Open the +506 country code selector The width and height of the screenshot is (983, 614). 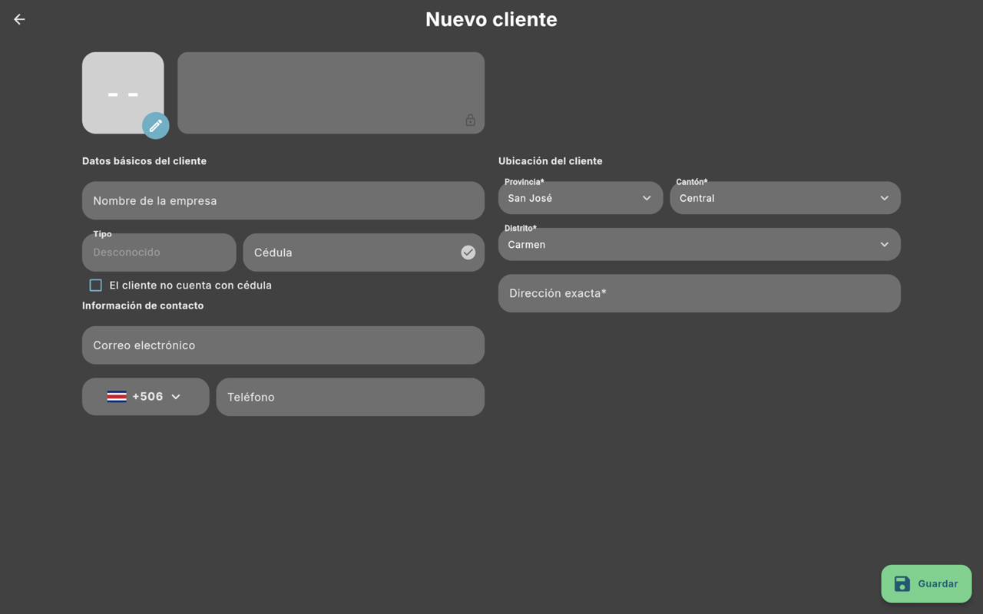145,397
